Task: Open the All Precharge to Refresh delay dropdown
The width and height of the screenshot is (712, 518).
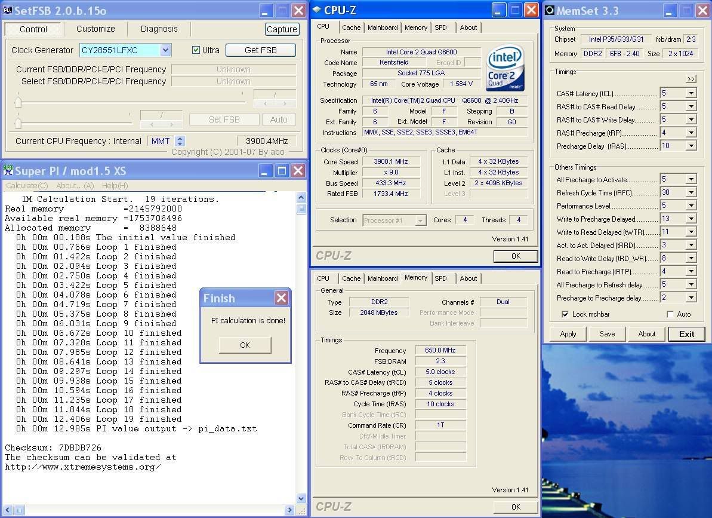Action: pos(691,284)
